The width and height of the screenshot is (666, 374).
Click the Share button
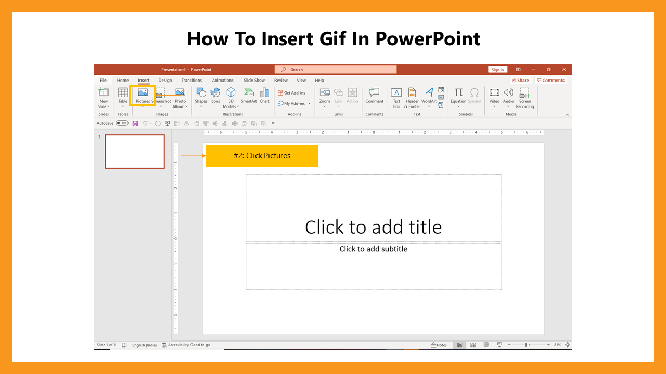[520, 81]
